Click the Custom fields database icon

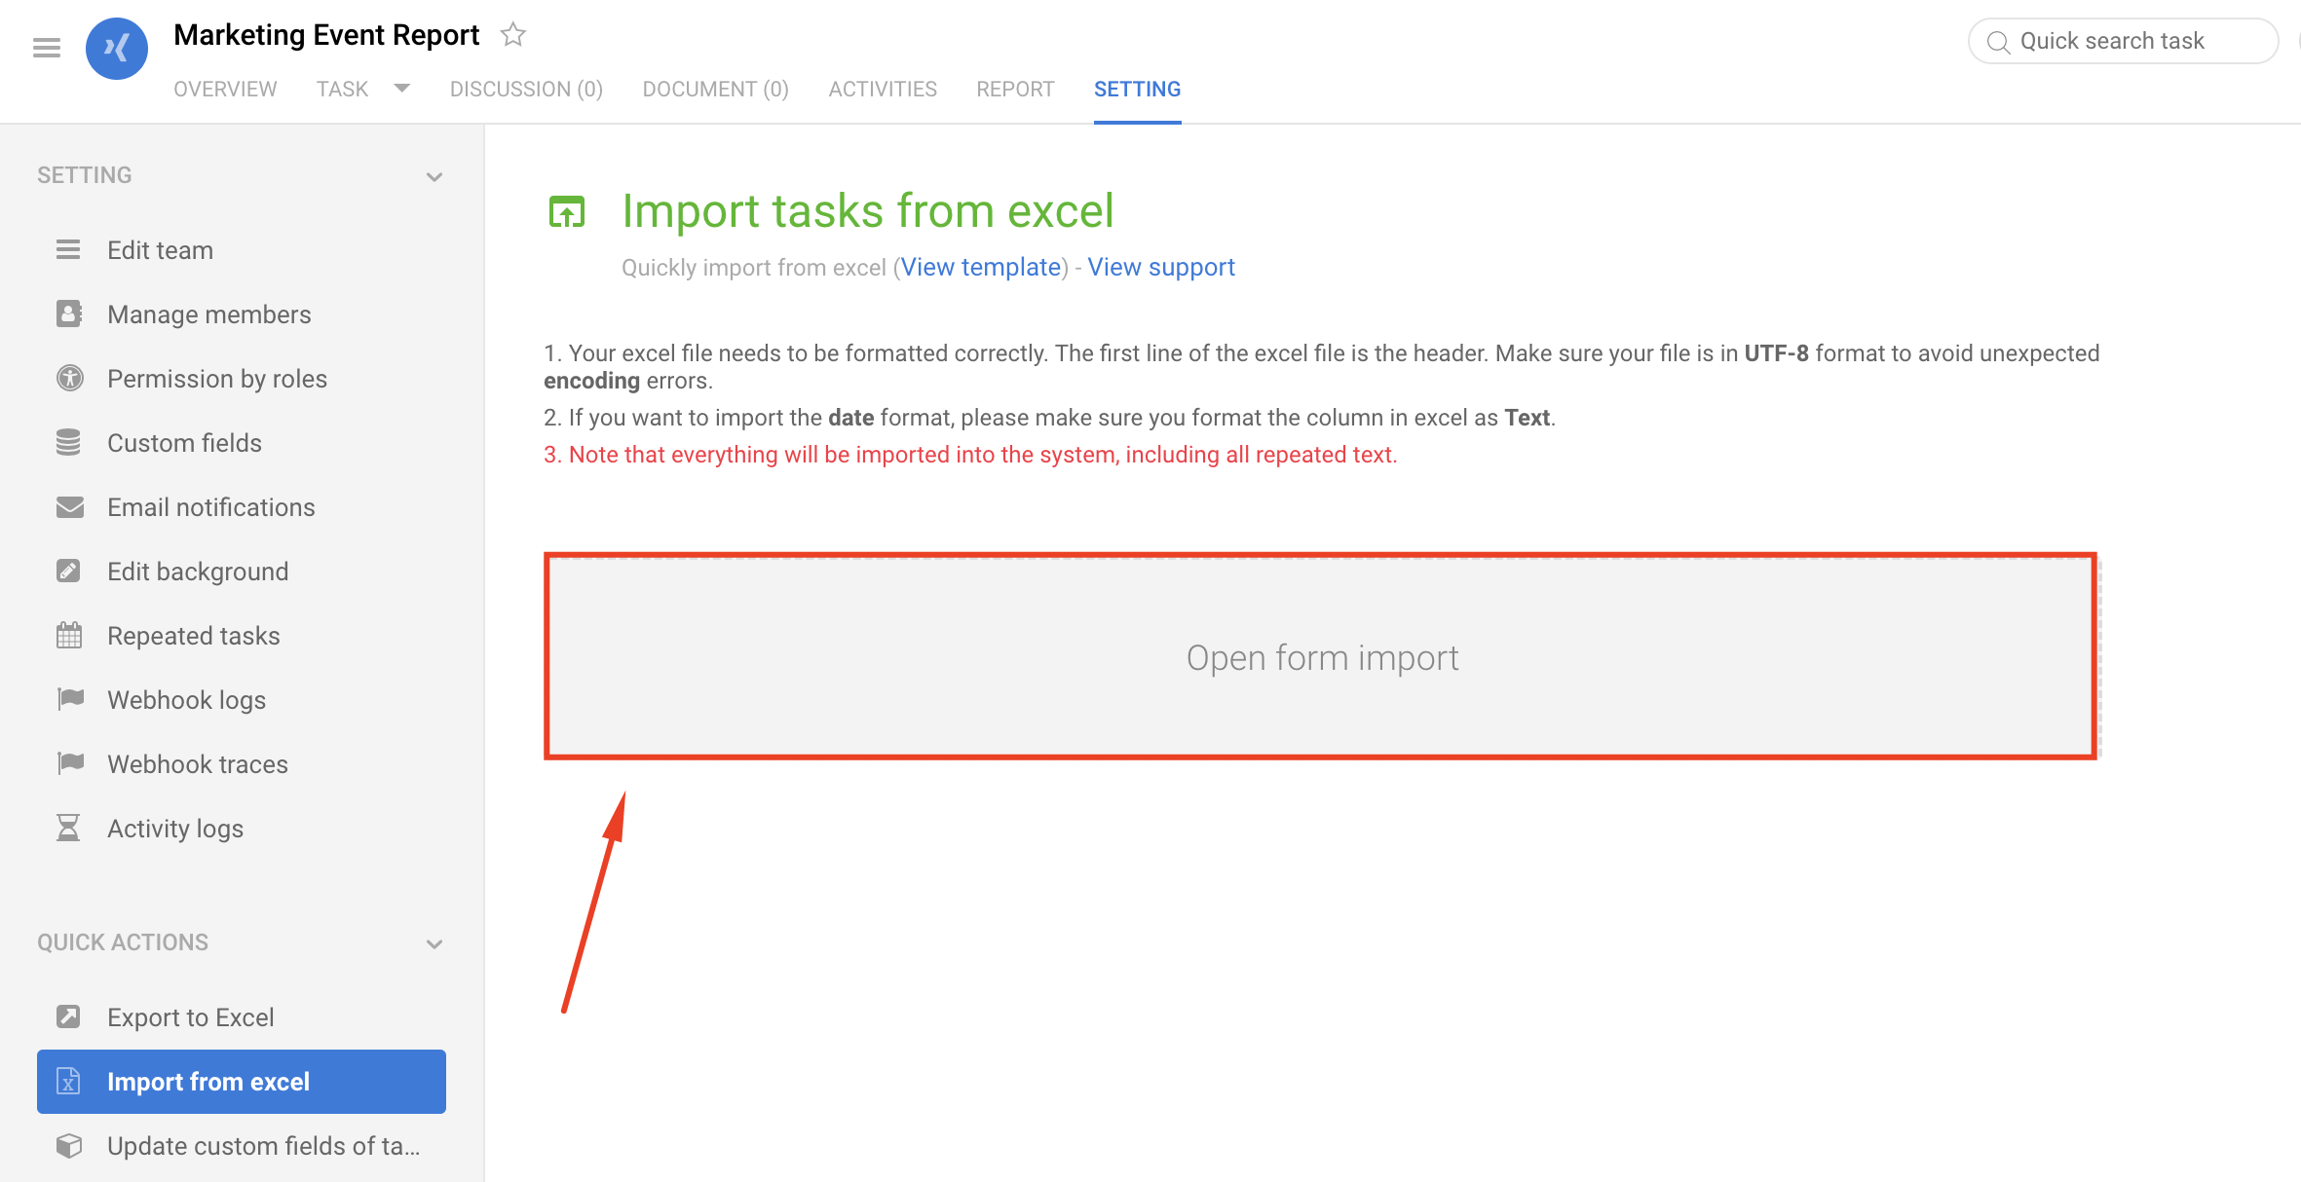pyautogui.click(x=69, y=442)
